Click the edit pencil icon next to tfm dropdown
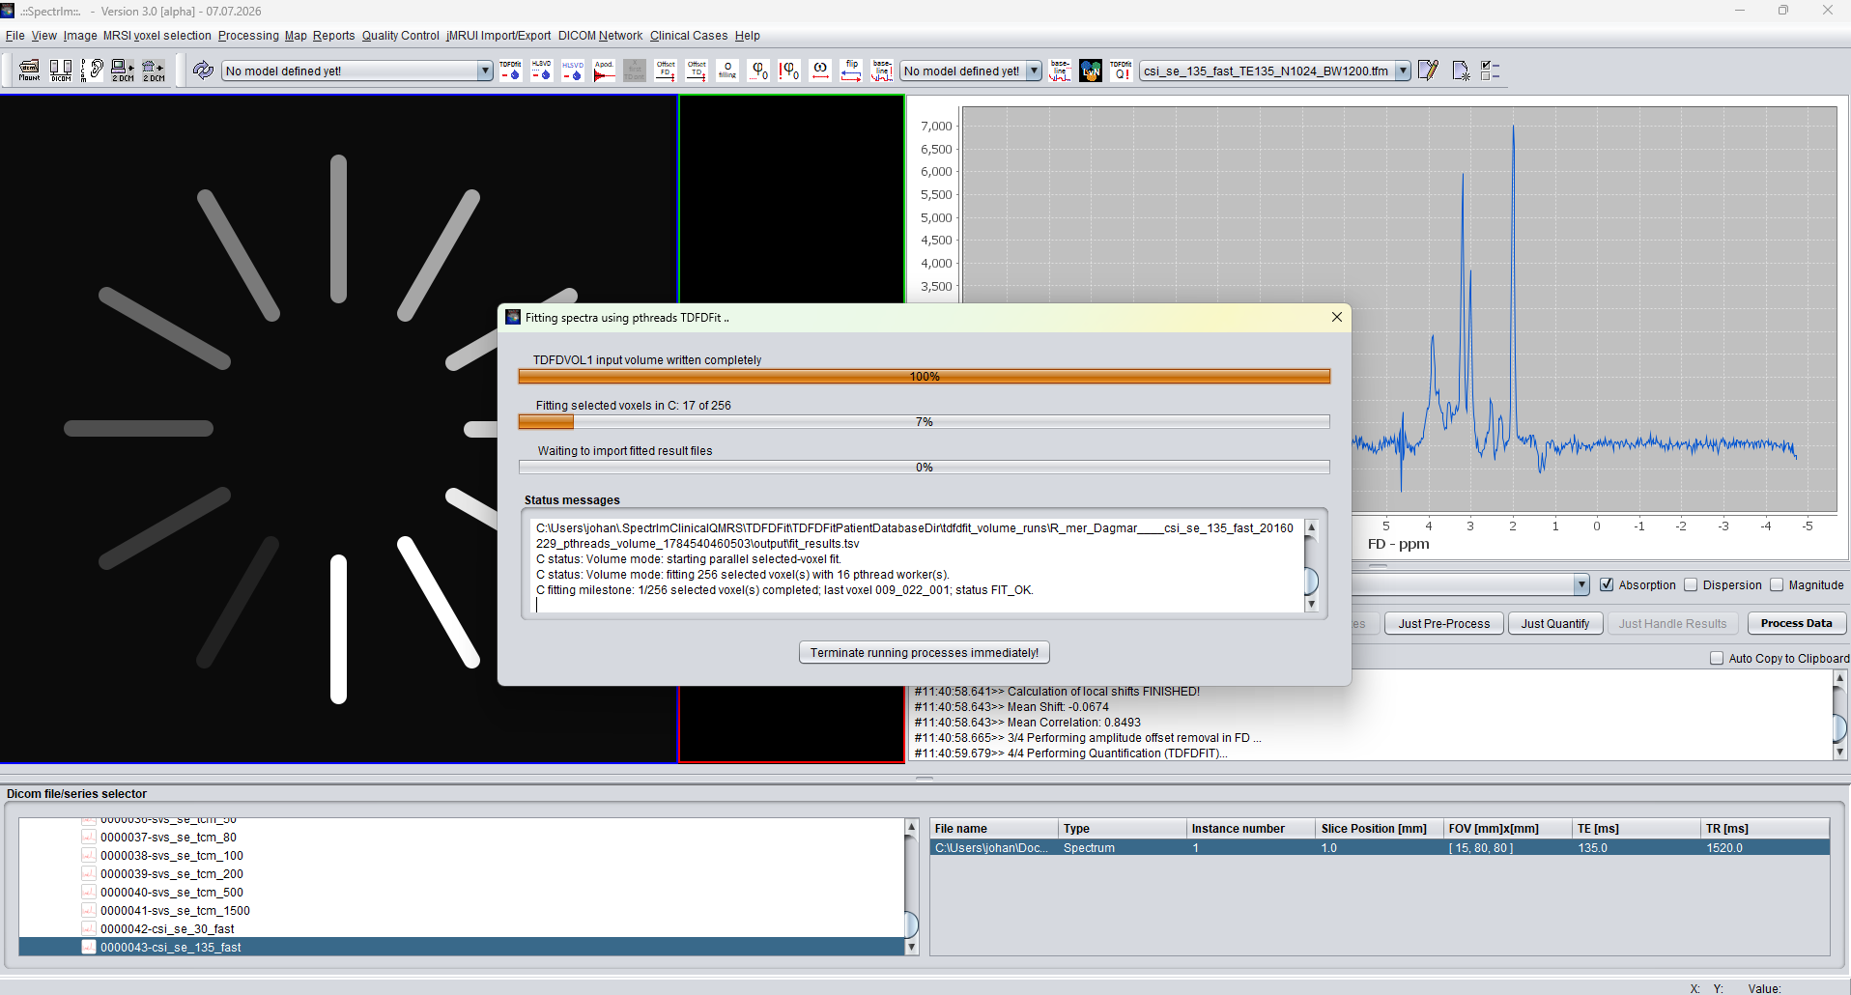 [x=1429, y=71]
